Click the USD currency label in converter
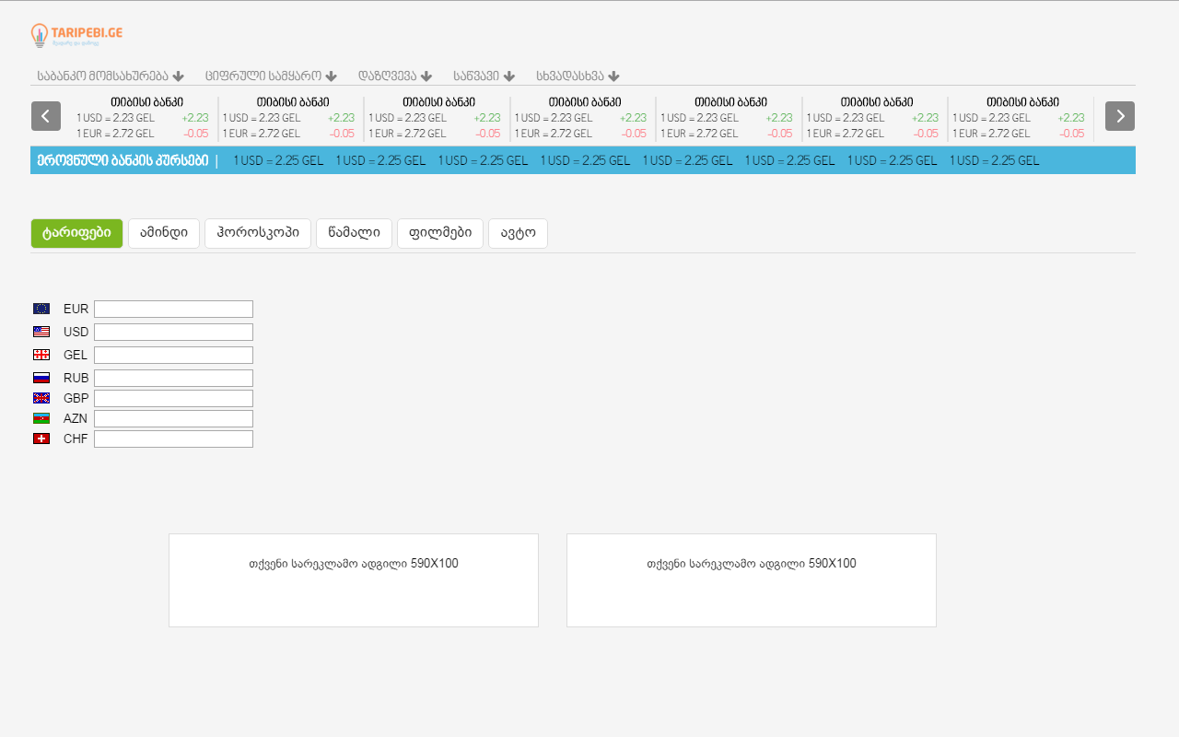Screen dimensions: 1179x737 [x=76, y=332]
